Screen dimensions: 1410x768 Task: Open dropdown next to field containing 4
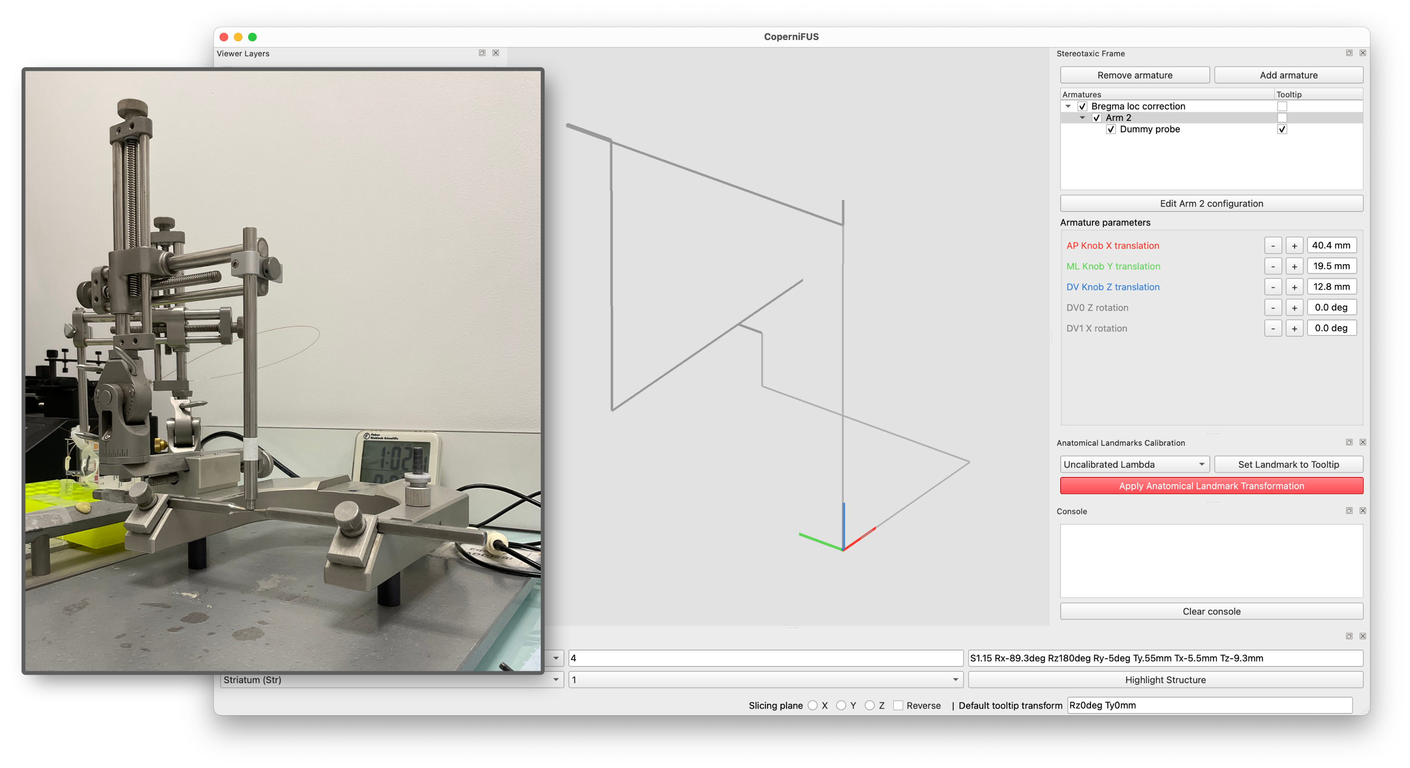(x=556, y=658)
